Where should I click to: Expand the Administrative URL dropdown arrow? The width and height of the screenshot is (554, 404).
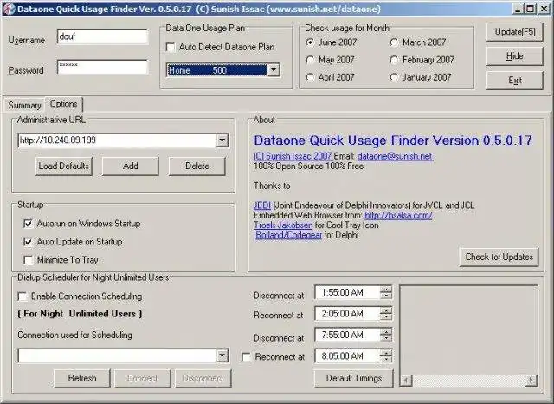[x=222, y=140]
